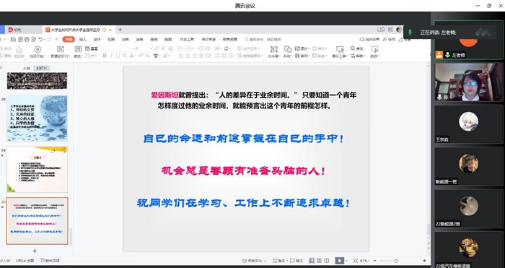Click the Collaborate button
Screen dimensions: 505x268
(390, 39)
